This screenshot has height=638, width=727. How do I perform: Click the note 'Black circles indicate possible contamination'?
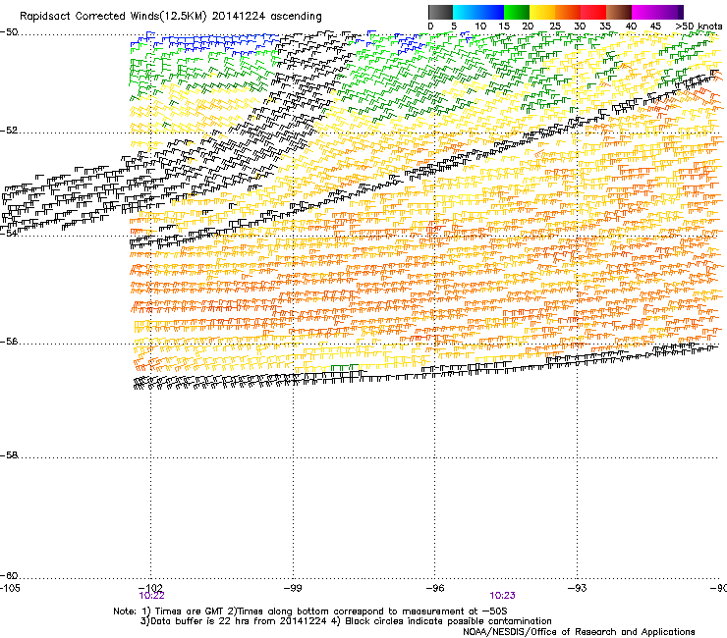pos(448,621)
